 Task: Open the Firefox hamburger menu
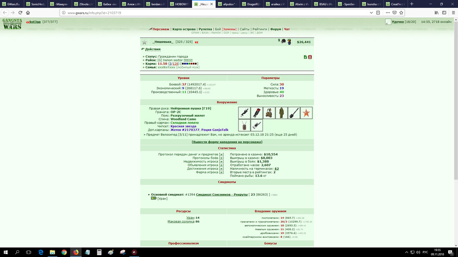[454, 12]
